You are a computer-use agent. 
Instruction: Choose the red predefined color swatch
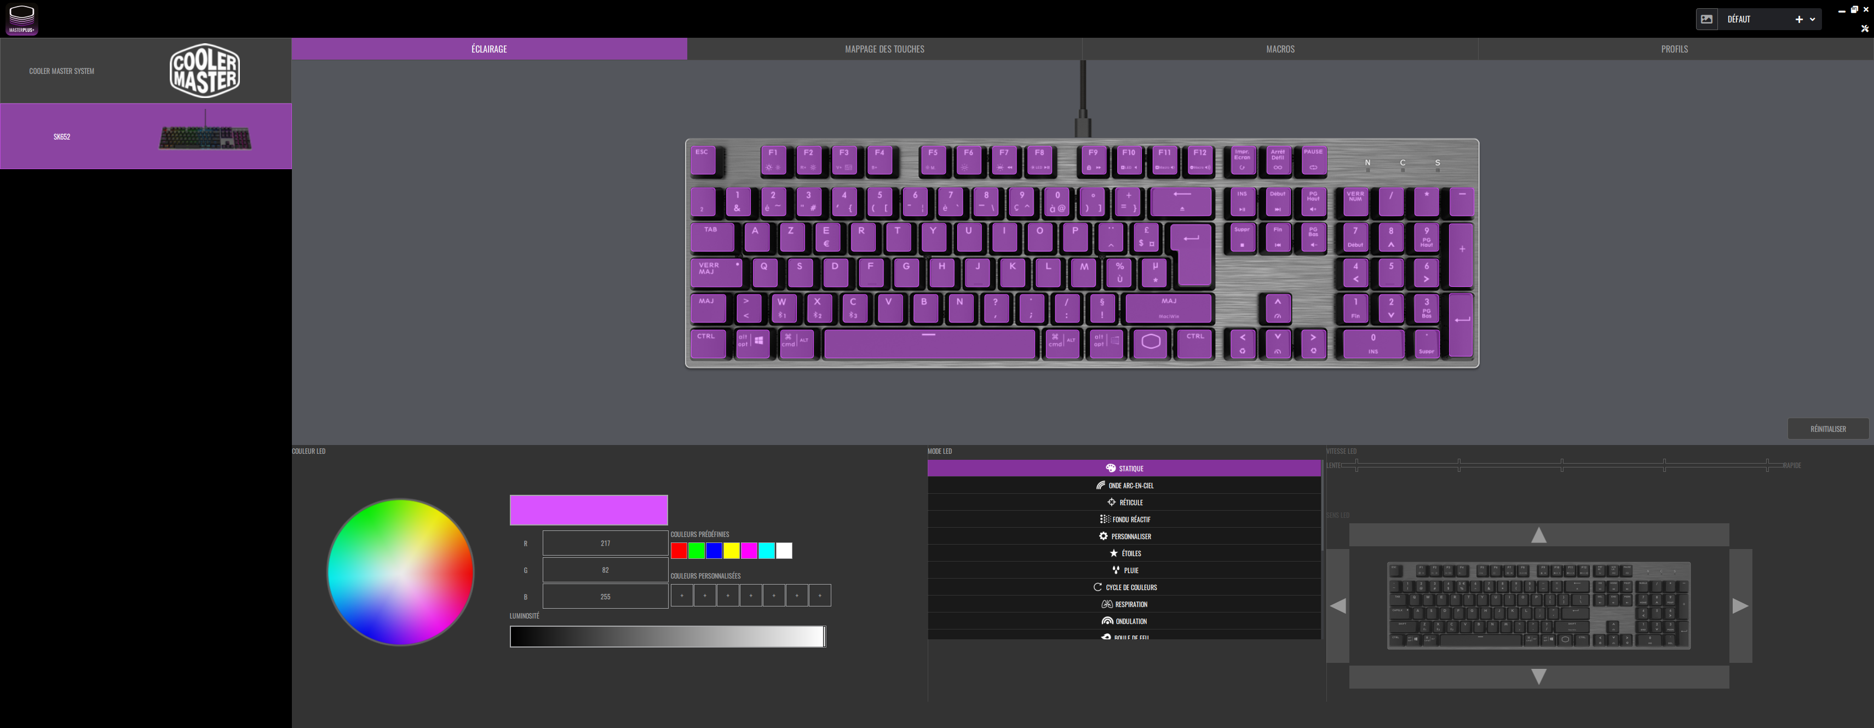(679, 551)
